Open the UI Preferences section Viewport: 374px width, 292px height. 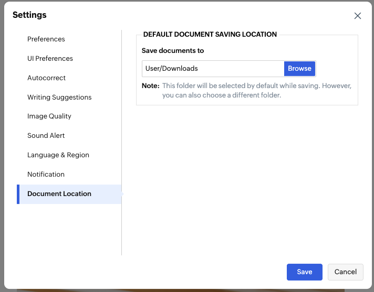coord(50,58)
